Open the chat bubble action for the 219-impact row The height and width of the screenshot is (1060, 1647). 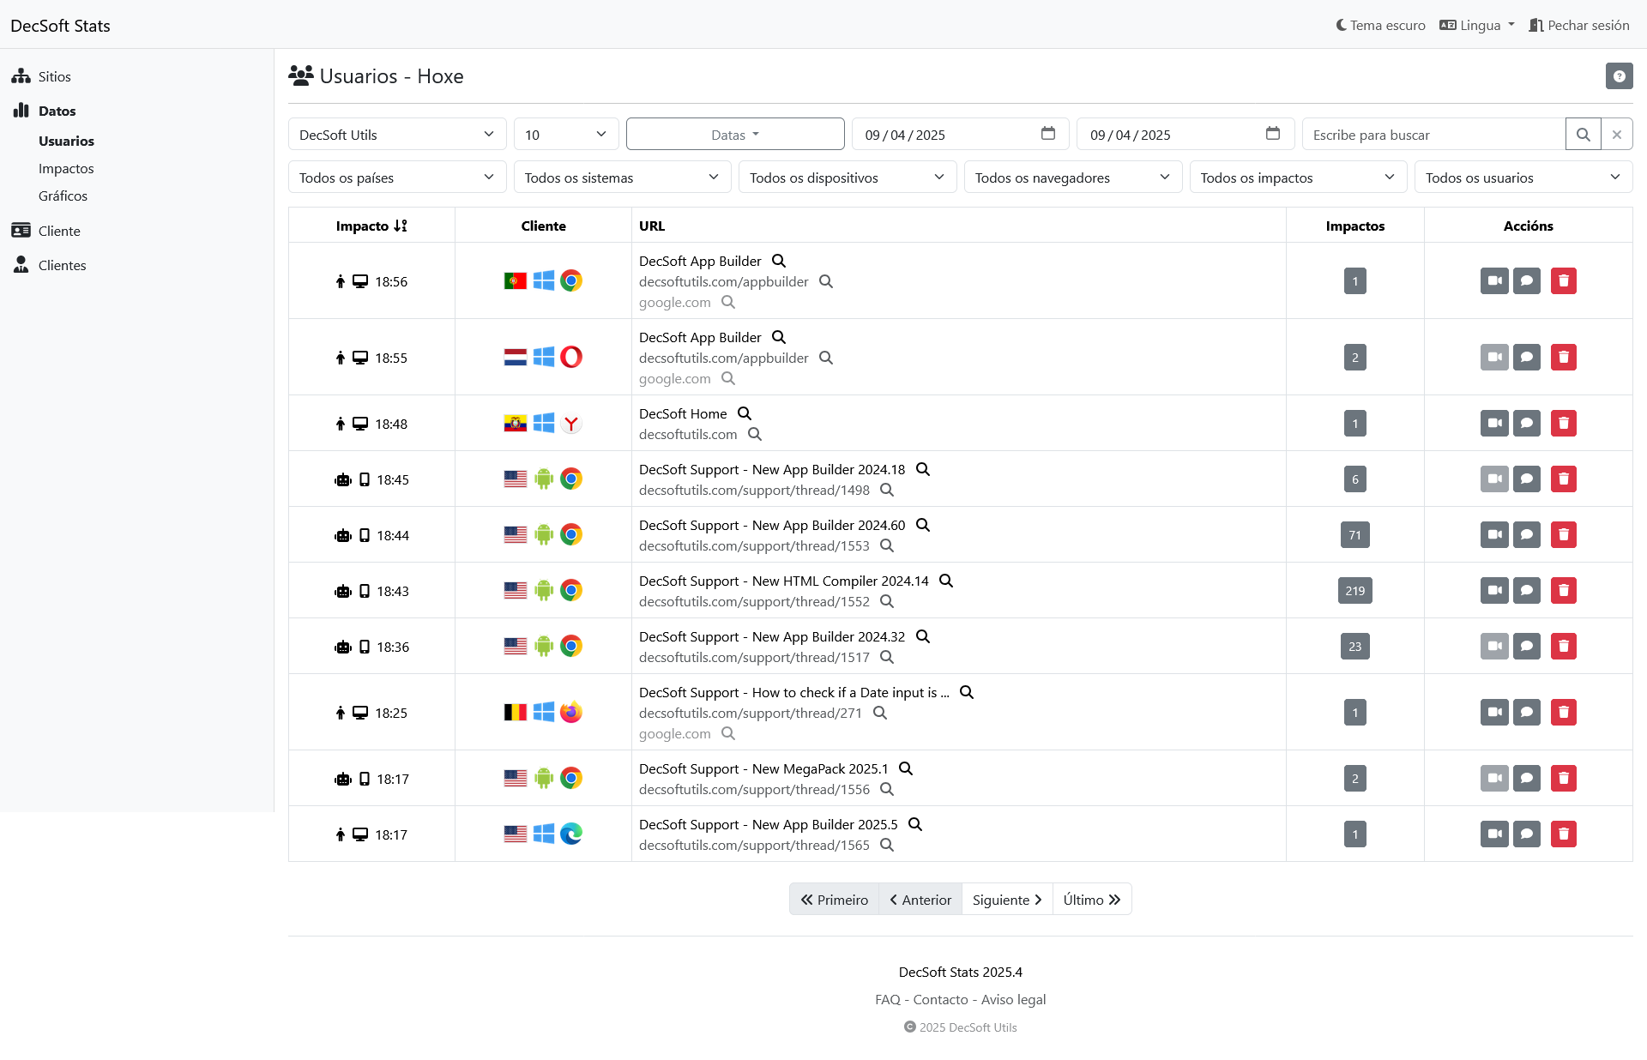coord(1528,590)
